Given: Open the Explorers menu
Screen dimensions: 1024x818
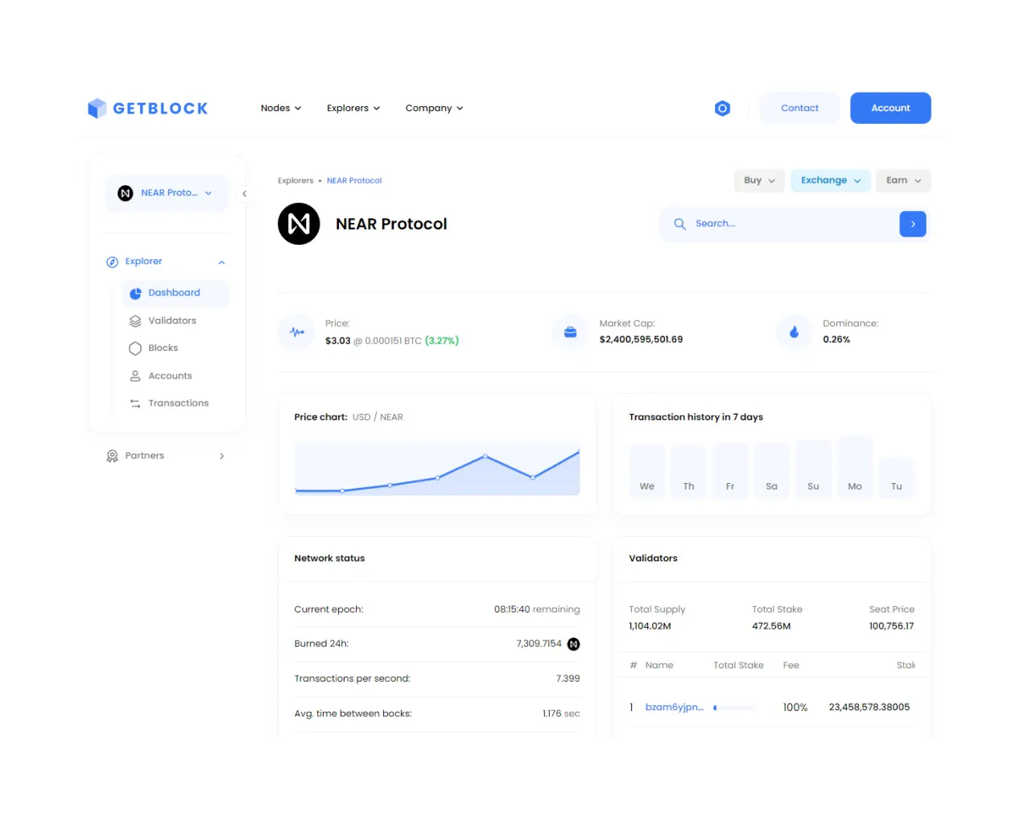Looking at the screenshot, I should (x=353, y=108).
